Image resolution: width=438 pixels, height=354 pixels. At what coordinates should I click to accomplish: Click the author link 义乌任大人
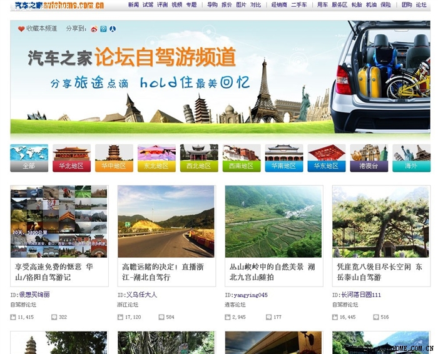141,295
